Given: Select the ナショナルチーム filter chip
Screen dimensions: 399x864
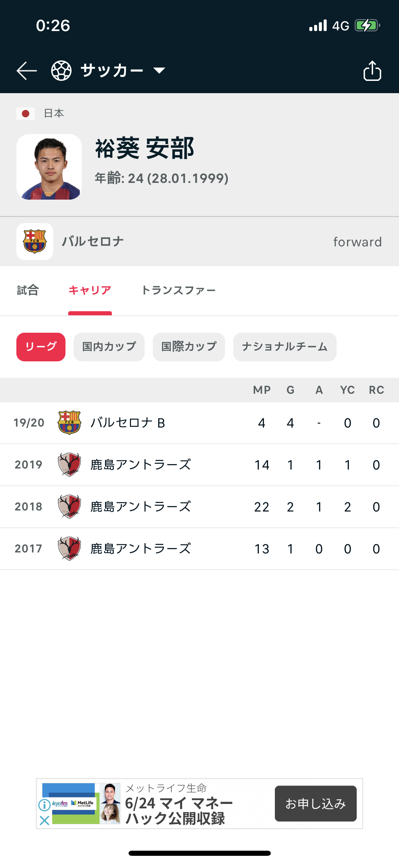Looking at the screenshot, I should click(285, 347).
